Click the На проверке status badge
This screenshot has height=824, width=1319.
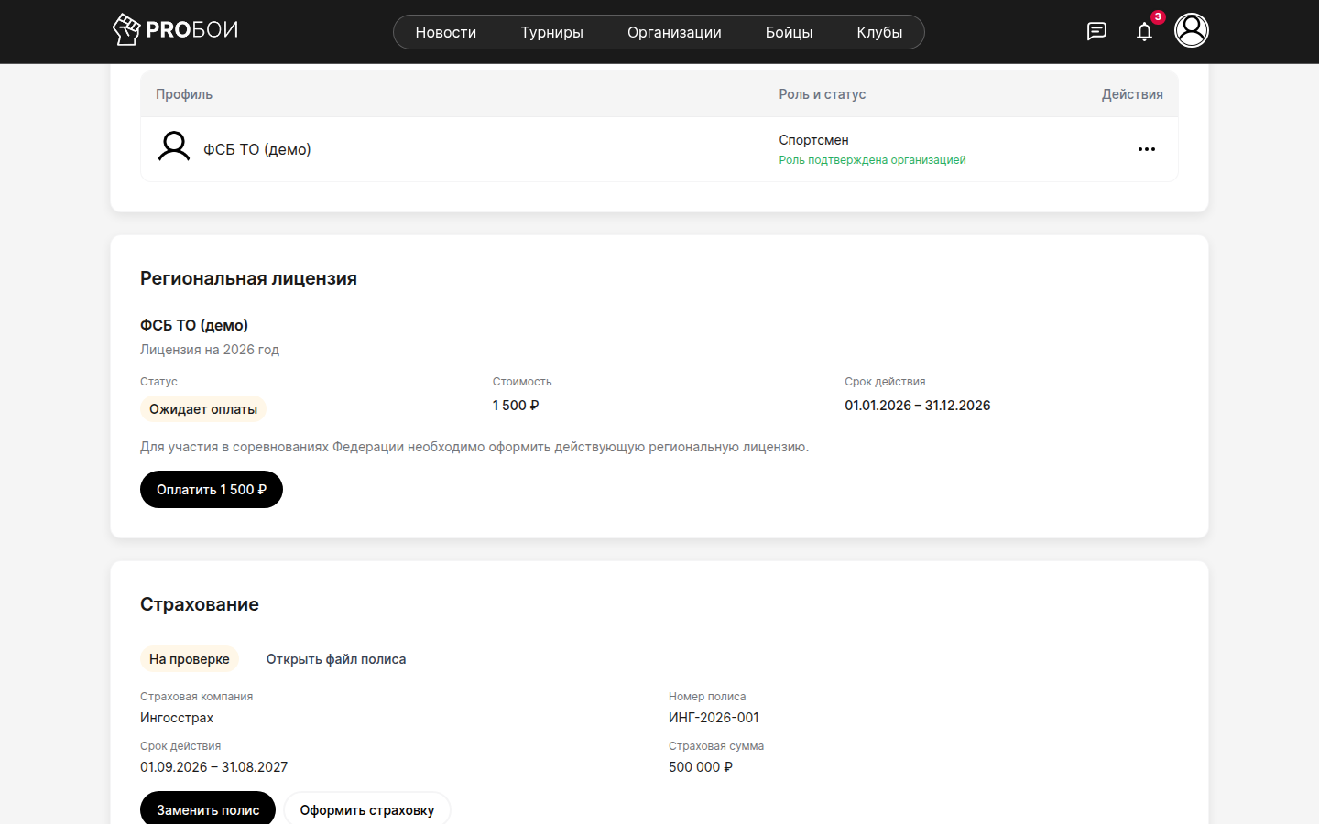click(x=190, y=659)
